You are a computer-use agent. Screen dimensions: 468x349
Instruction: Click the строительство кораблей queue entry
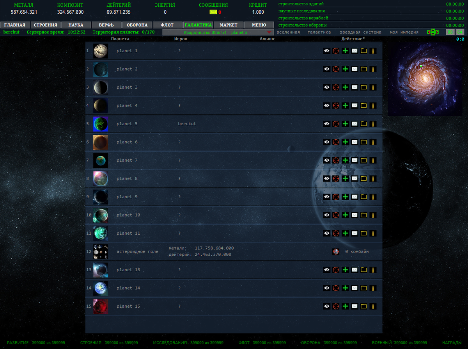point(303,18)
